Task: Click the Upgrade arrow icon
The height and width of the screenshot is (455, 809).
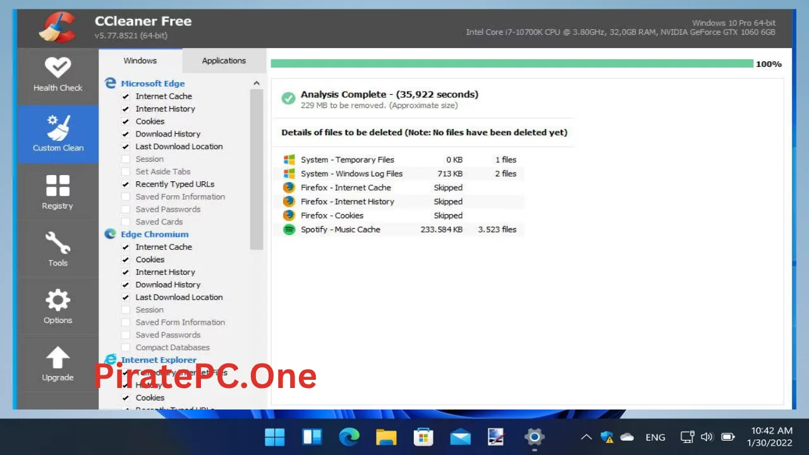Action: (x=58, y=358)
